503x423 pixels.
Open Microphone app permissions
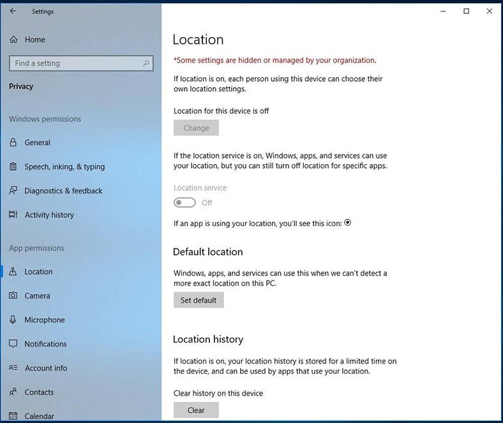click(x=81, y=319)
